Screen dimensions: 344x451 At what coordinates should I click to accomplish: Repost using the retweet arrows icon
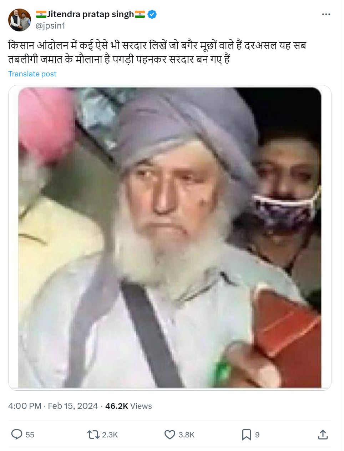coord(93,435)
